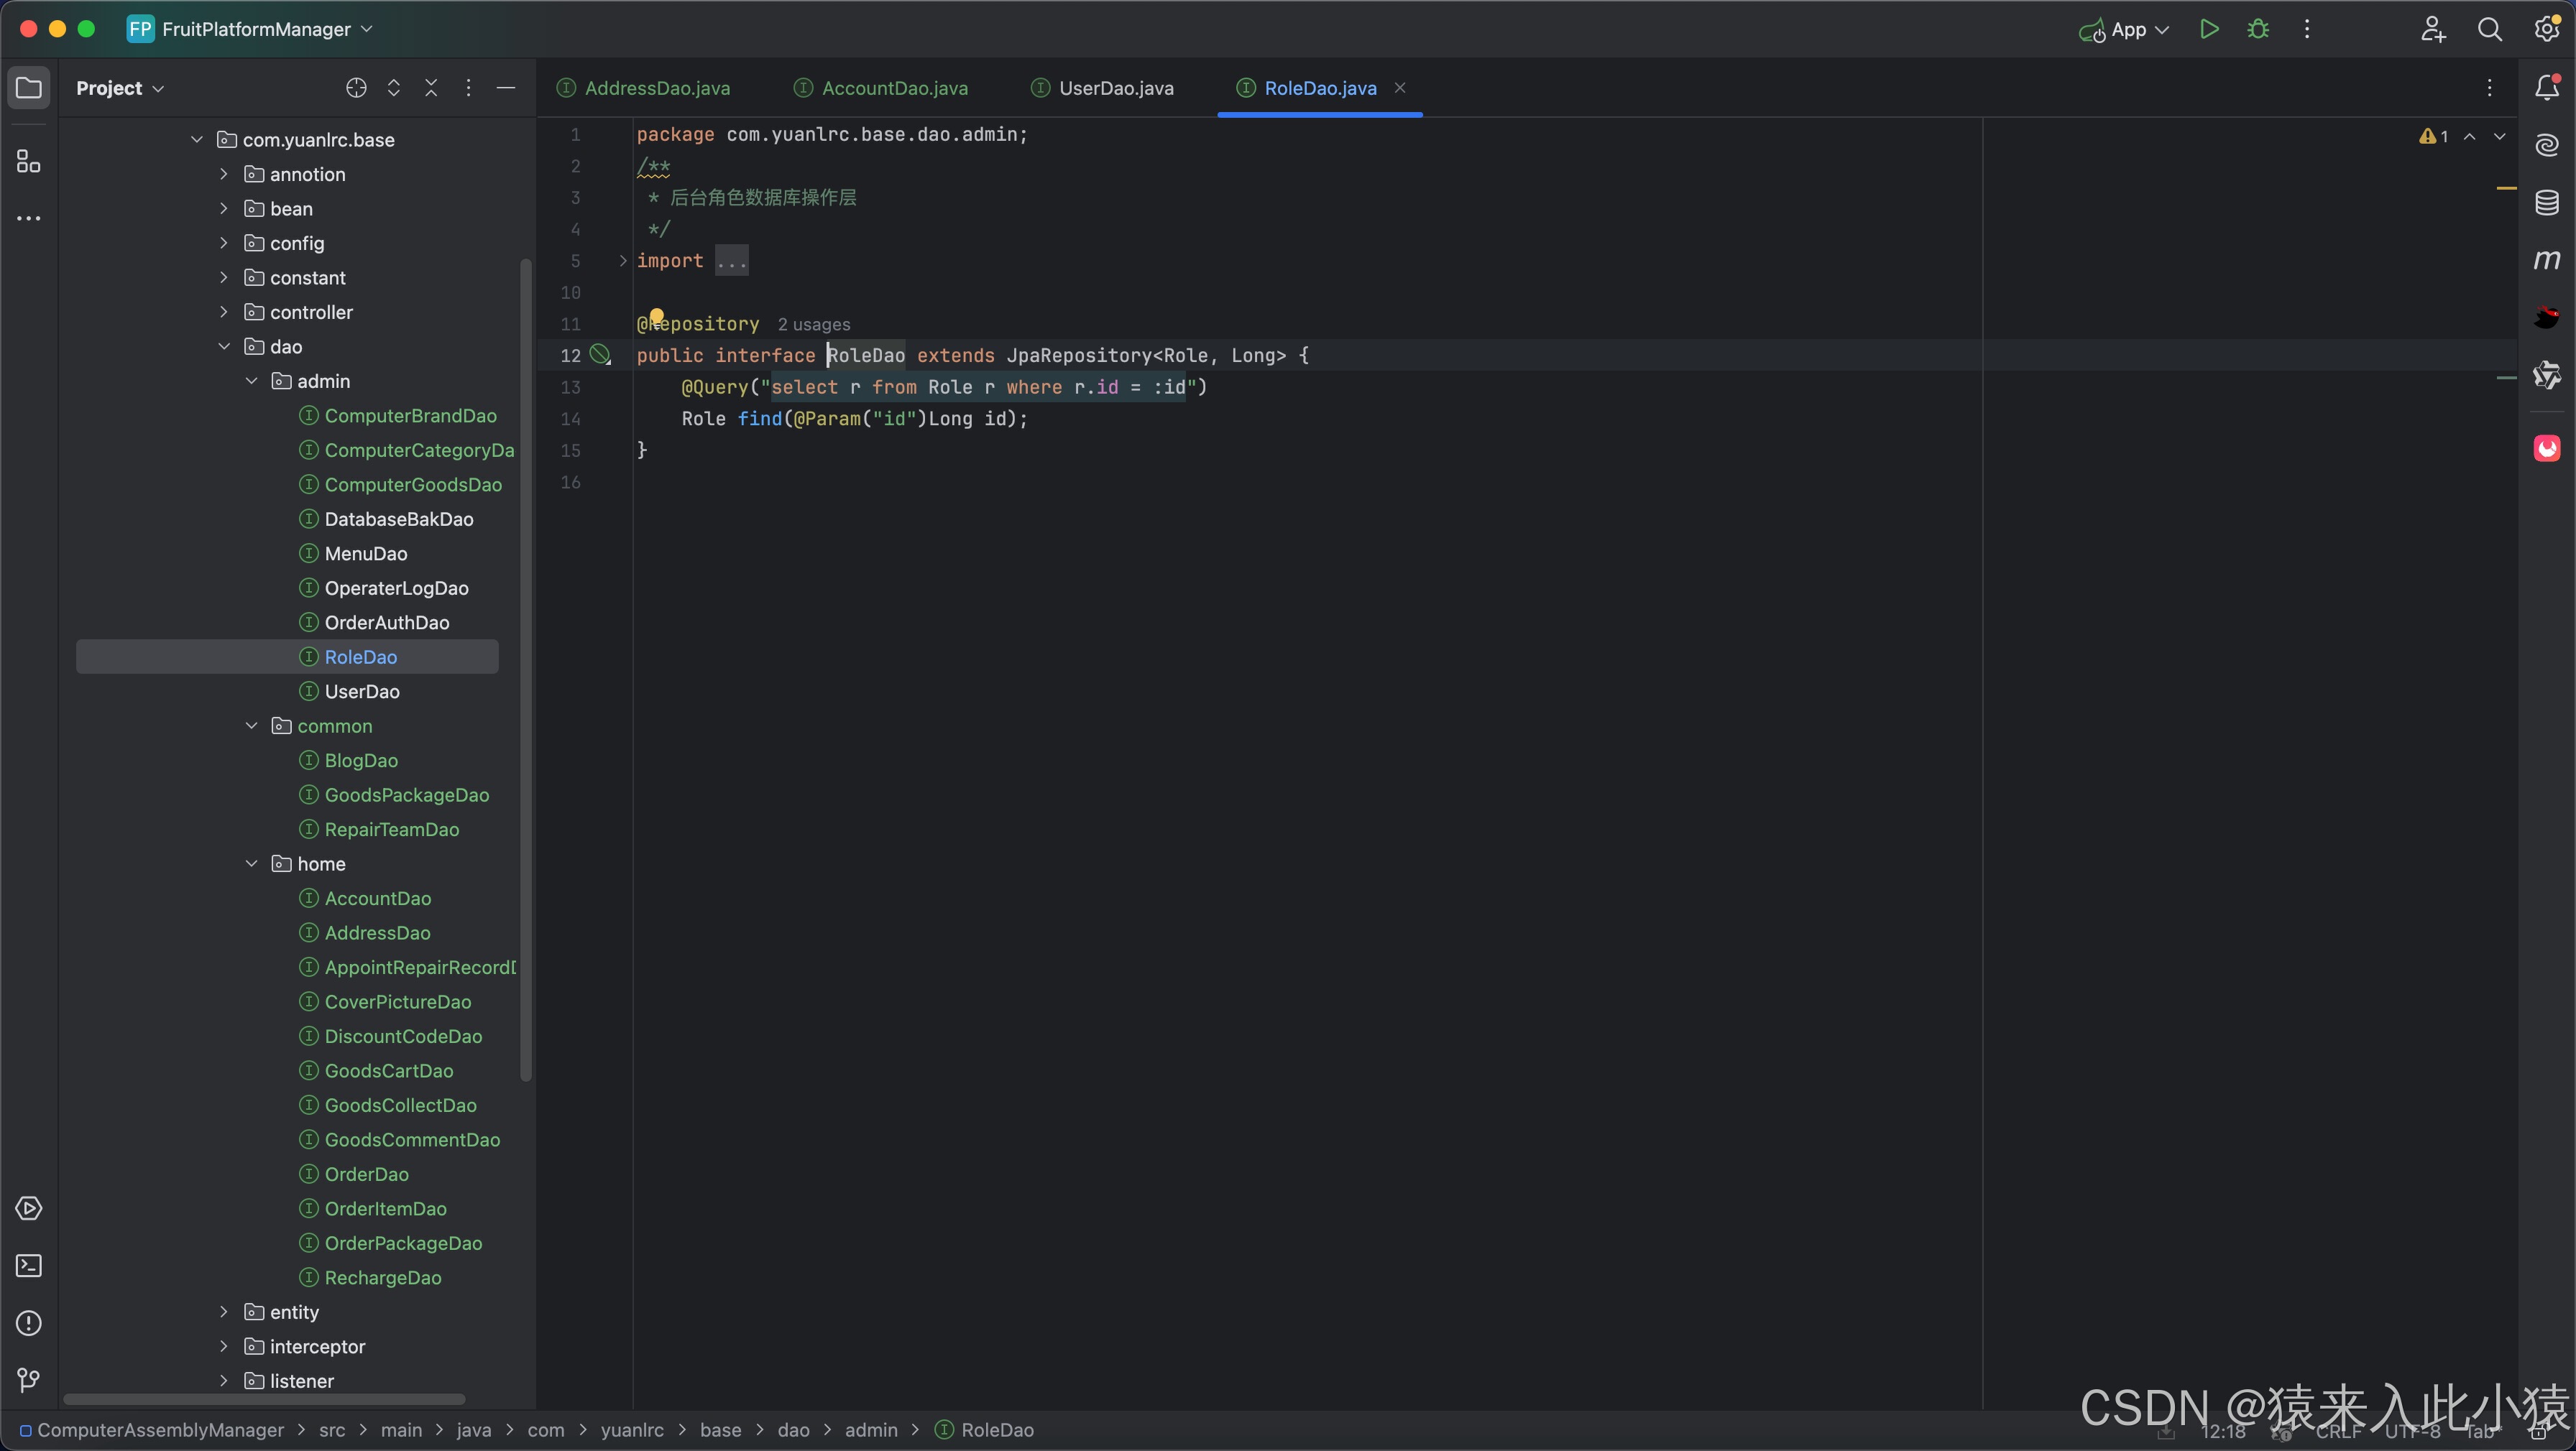Screen dimensions: 2576x1451
Task: Open editor tabs options menu
Action: 2490,88
